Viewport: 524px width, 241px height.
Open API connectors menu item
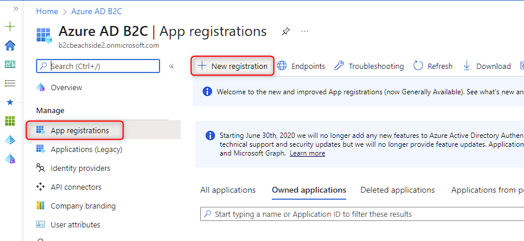[x=69, y=187]
